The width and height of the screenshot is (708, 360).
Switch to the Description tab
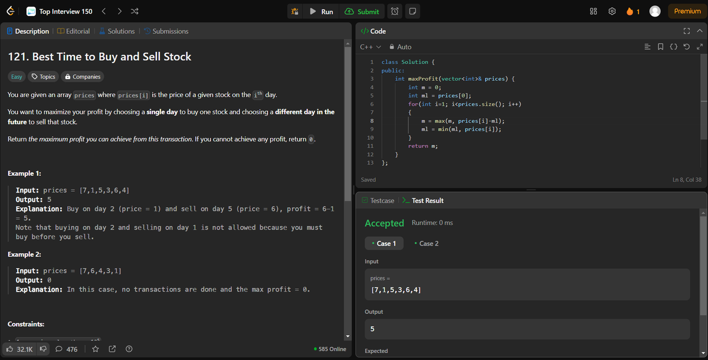[x=28, y=31]
